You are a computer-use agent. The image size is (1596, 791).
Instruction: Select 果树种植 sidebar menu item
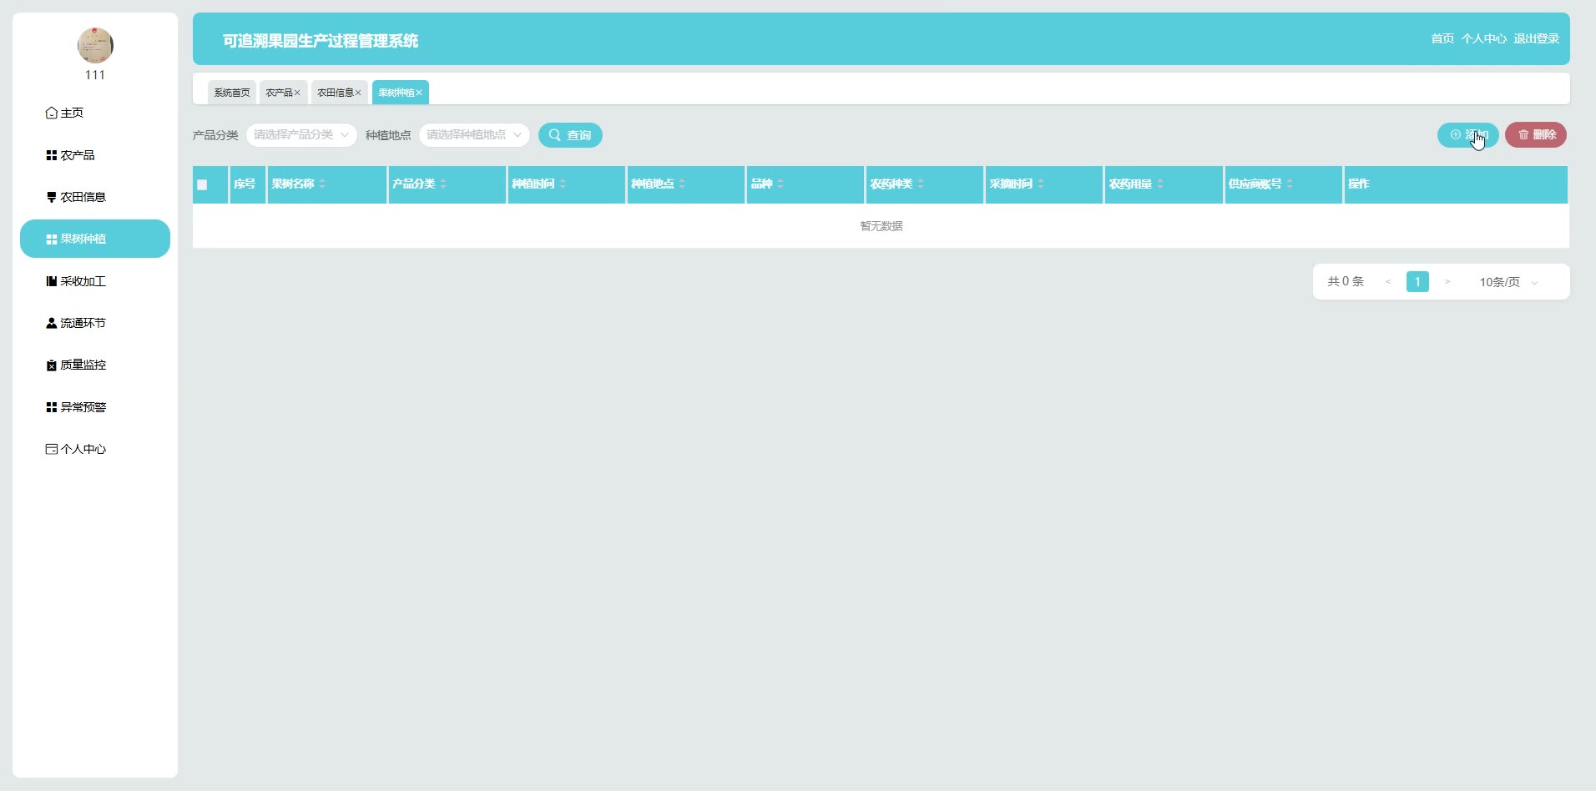tap(95, 239)
